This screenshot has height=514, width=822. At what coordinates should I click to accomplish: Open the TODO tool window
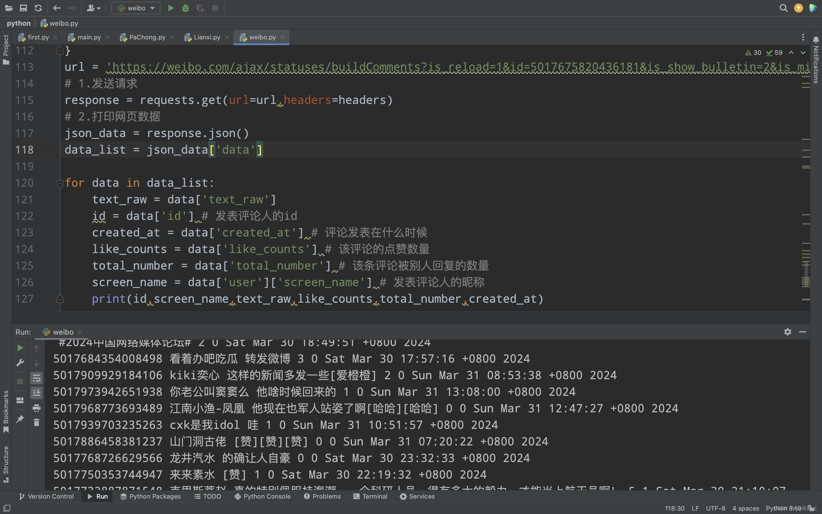coord(207,496)
